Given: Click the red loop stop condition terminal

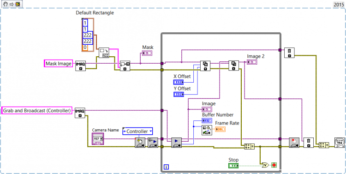Looking at the screenshot, I should pyautogui.click(x=274, y=165).
